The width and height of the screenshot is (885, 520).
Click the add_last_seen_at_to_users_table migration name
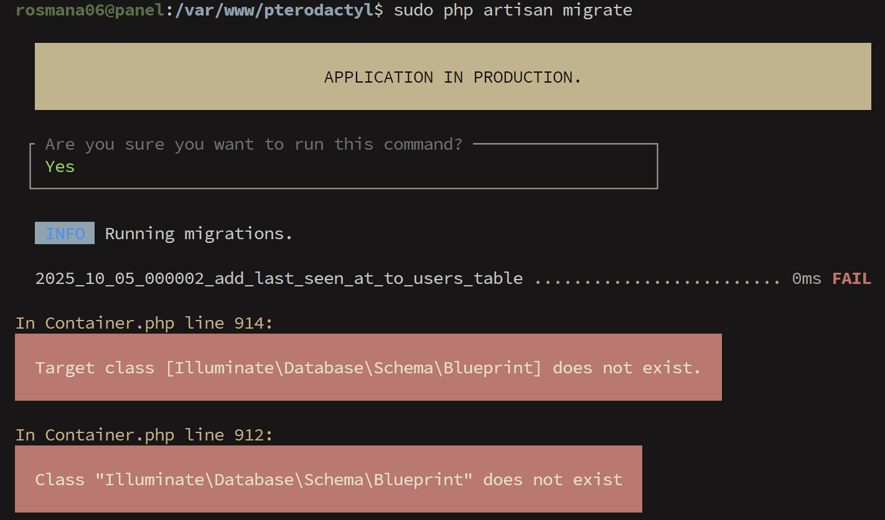tap(279, 278)
